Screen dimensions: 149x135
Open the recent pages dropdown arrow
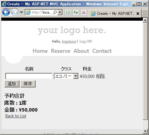[21, 12]
